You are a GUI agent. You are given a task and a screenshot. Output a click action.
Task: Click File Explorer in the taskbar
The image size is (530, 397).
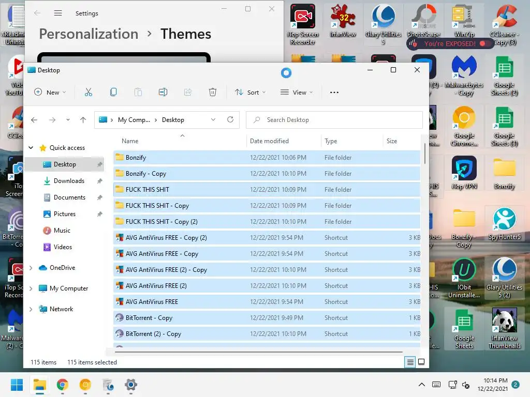pyautogui.click(x=39, y=385)
